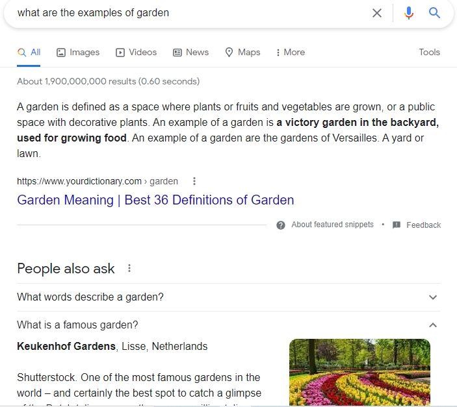
Task: Switch to the News tab
Action: click(191, 53)
